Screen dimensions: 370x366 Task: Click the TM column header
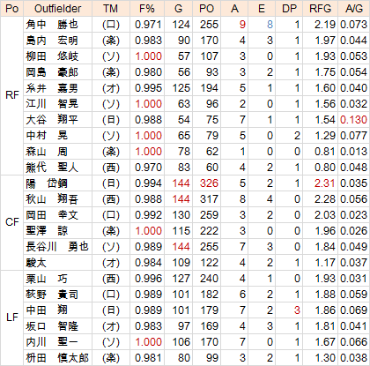(x=111, y=9)
